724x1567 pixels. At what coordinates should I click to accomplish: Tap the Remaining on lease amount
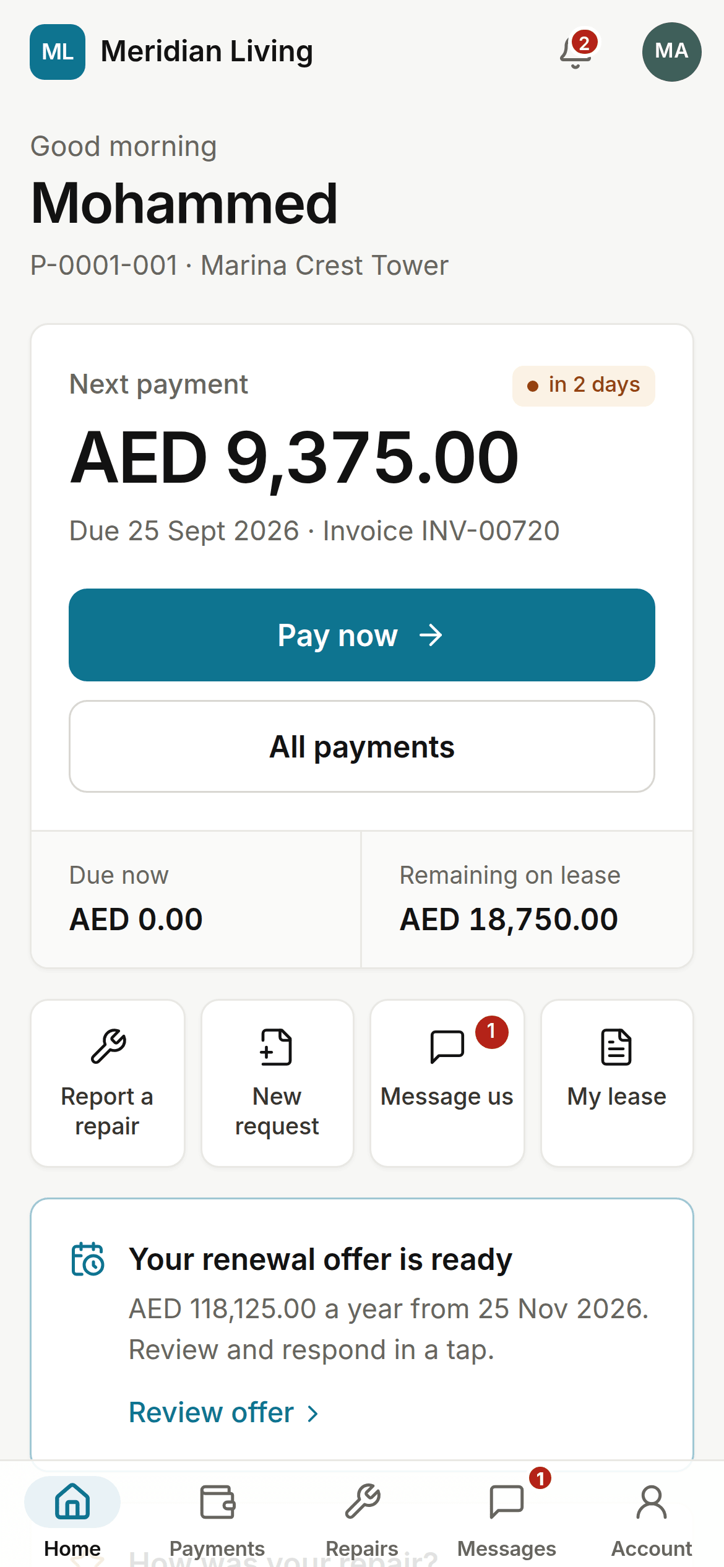pyautogui.click(x=509, y=919)
